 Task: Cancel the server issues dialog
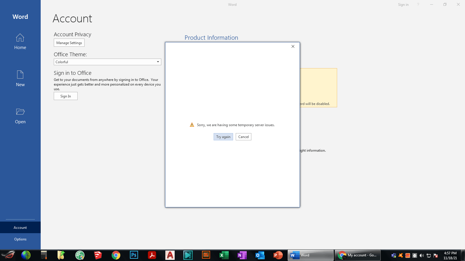(244, 137)
